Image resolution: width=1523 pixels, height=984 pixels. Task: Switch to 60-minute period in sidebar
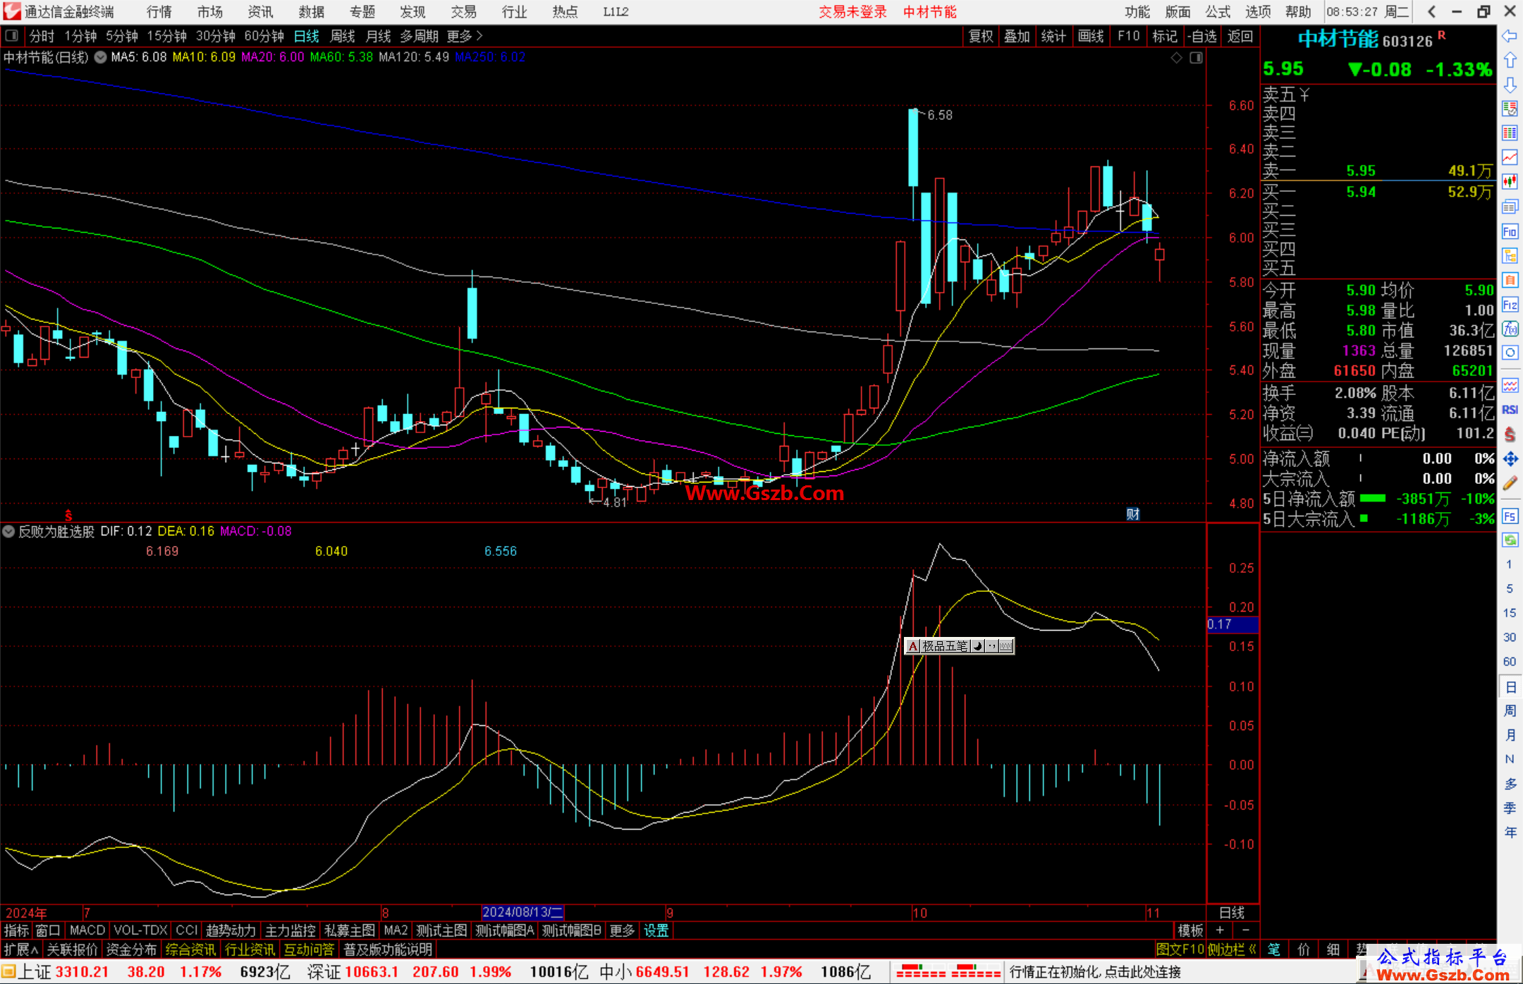point(1509,662)
